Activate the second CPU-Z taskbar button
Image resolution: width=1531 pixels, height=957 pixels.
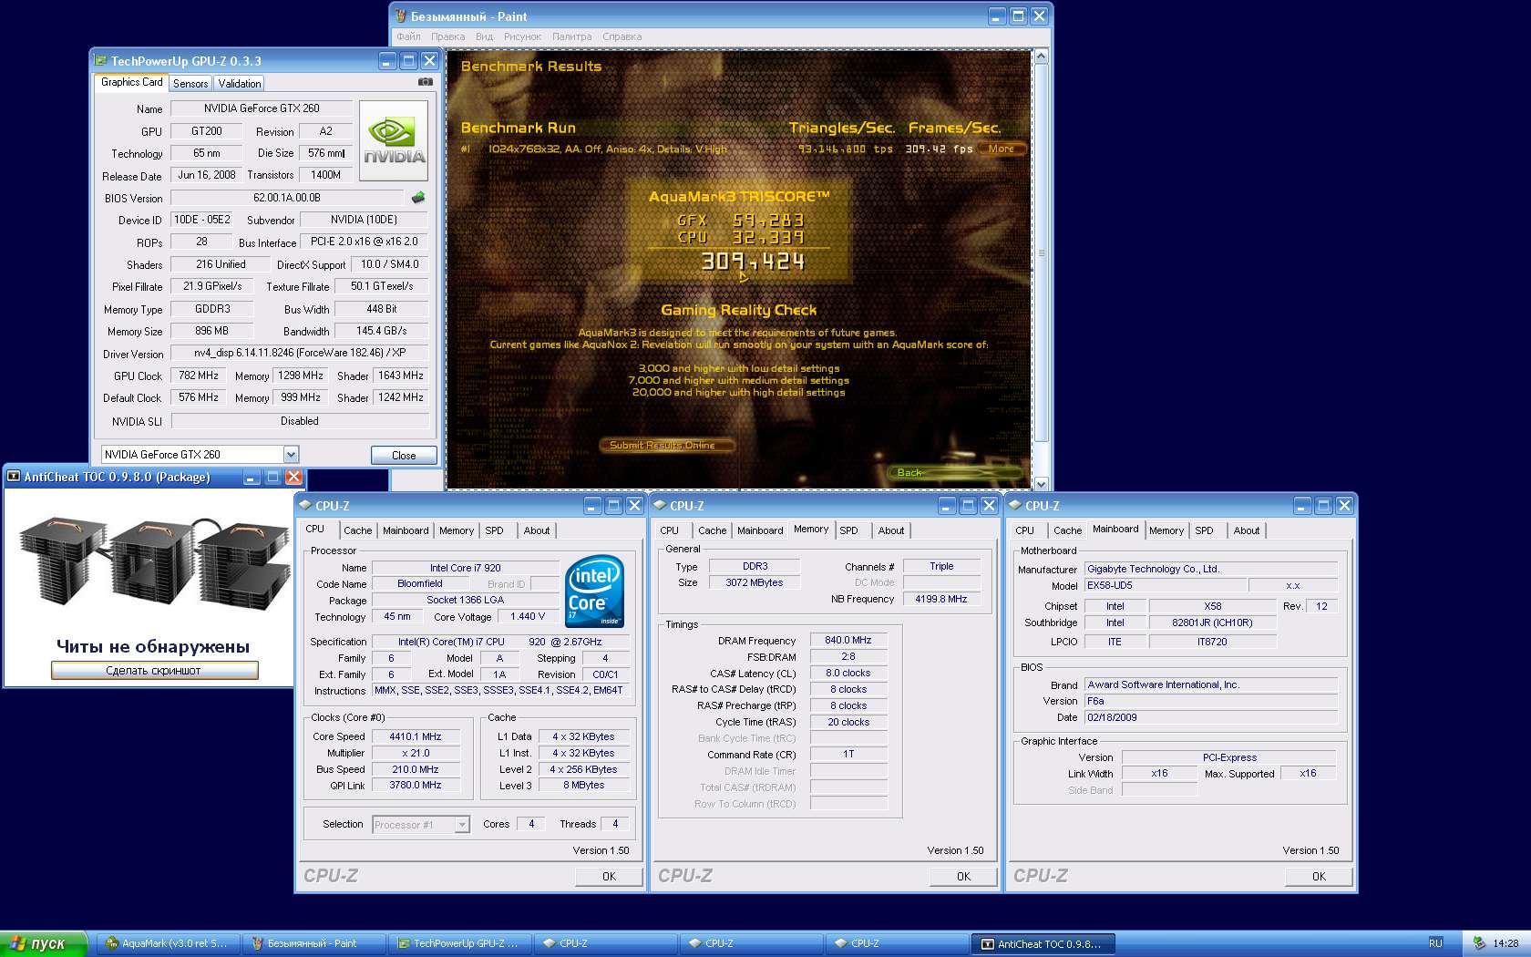click(750, 943)
